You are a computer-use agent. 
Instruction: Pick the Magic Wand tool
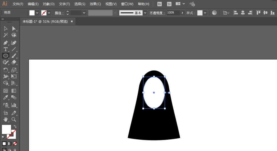click(6, 35)
